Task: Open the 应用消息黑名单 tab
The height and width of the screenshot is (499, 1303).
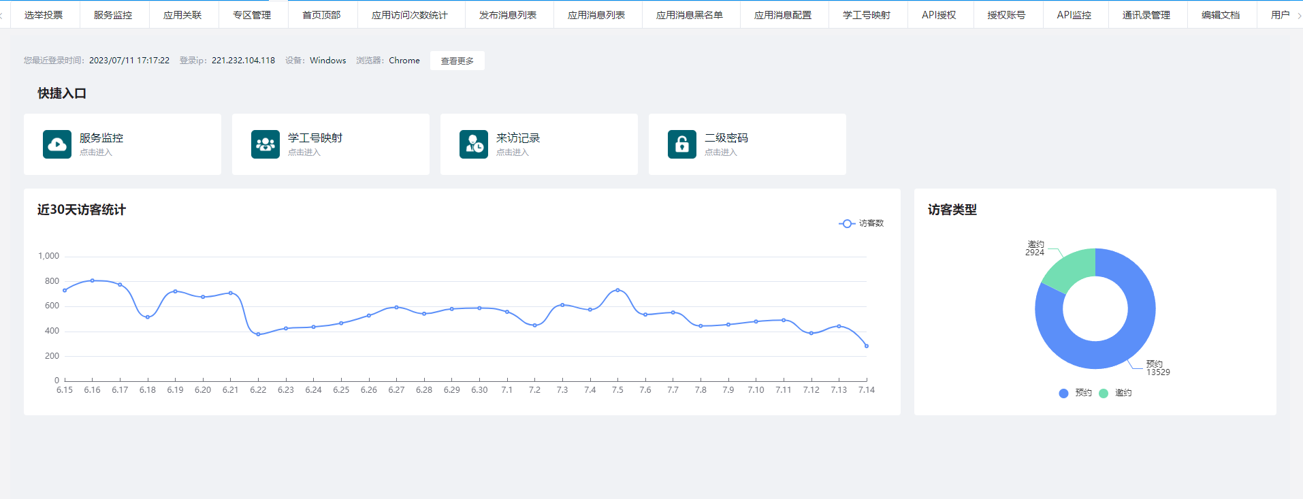Action: (x=690, y=14)
